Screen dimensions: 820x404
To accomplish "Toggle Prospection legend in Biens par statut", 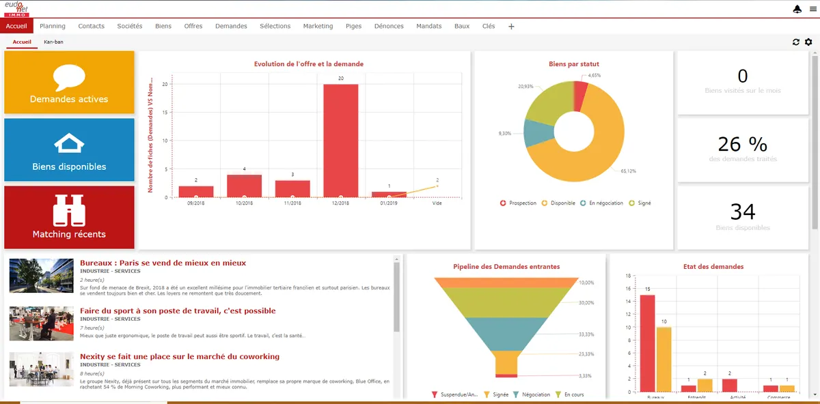I will click(x=518, y=203).
